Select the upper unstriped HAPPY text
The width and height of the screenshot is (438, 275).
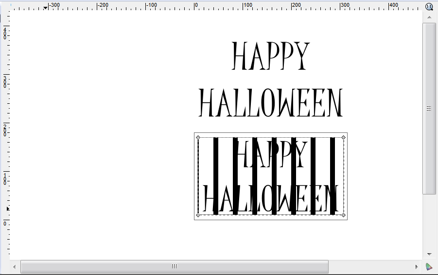tap(270, 56)
